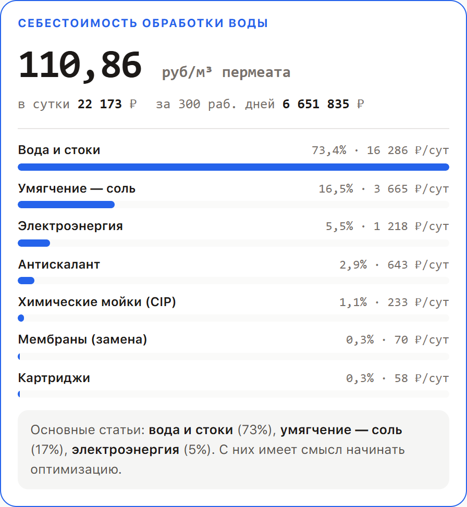Click the 'Основные статьи' summary note
Image resolution: width=467 pixels, height=507 pixels.
(233, 450)
